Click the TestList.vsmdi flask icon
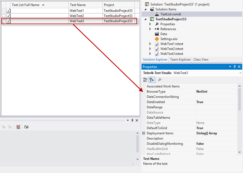This screenshot has width=243, height=173. coord(157,14)
